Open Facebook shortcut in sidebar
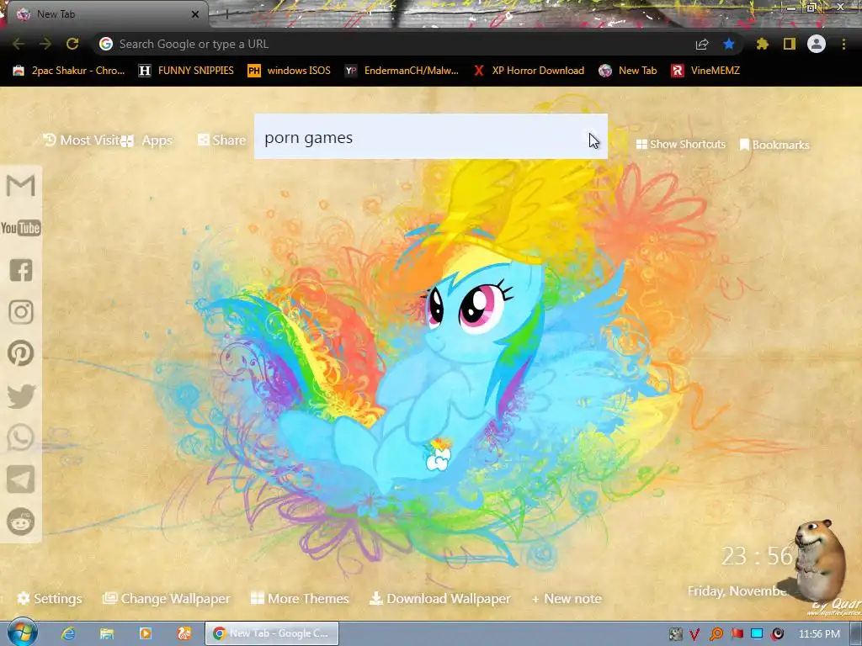This screenshot has height=646, width=862. click(21, 270)
